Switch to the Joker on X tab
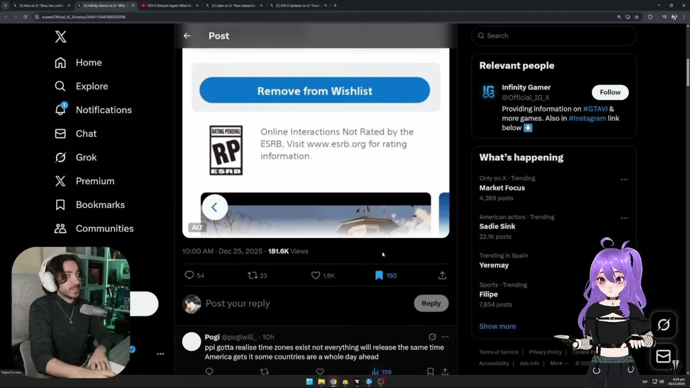This screenshot has height=388, width=690. tap(233, 5)
